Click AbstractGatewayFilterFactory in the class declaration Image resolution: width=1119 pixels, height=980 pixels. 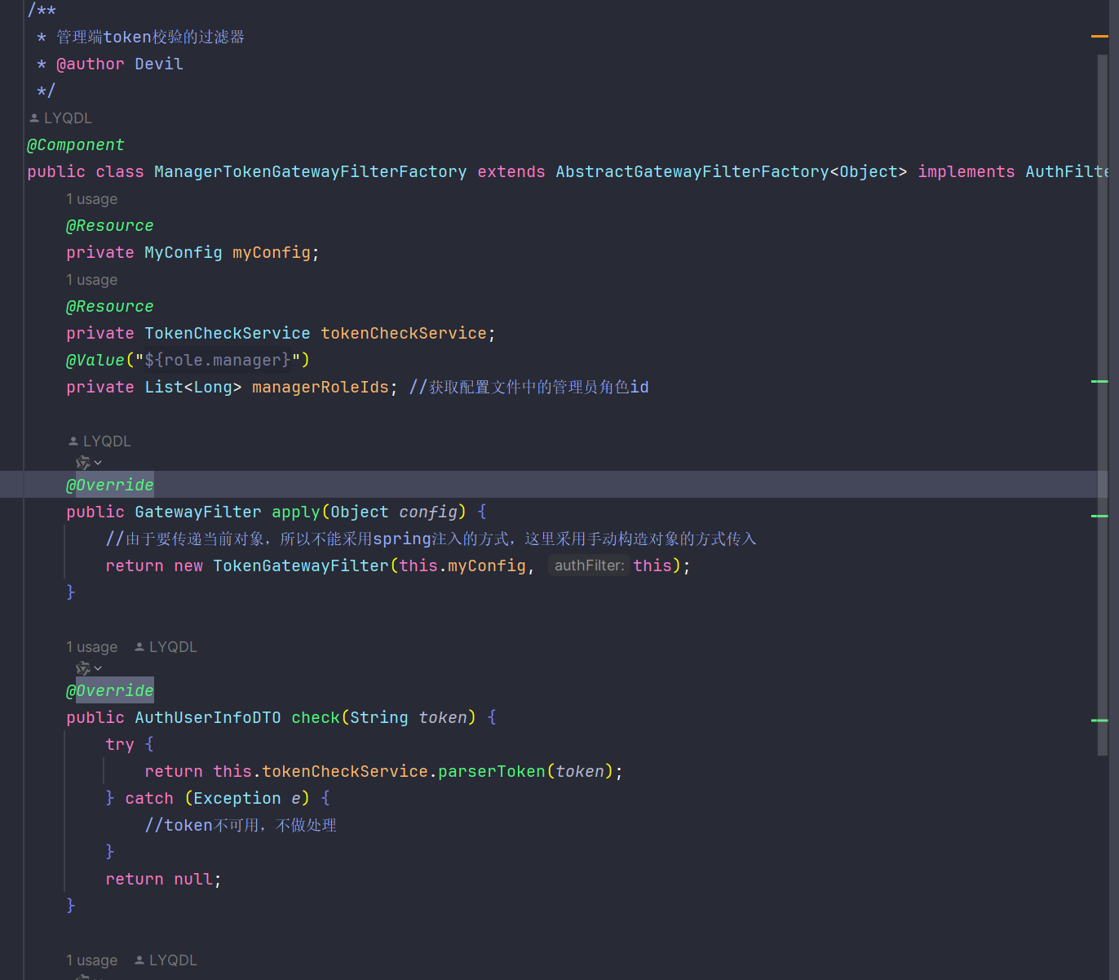692,172
